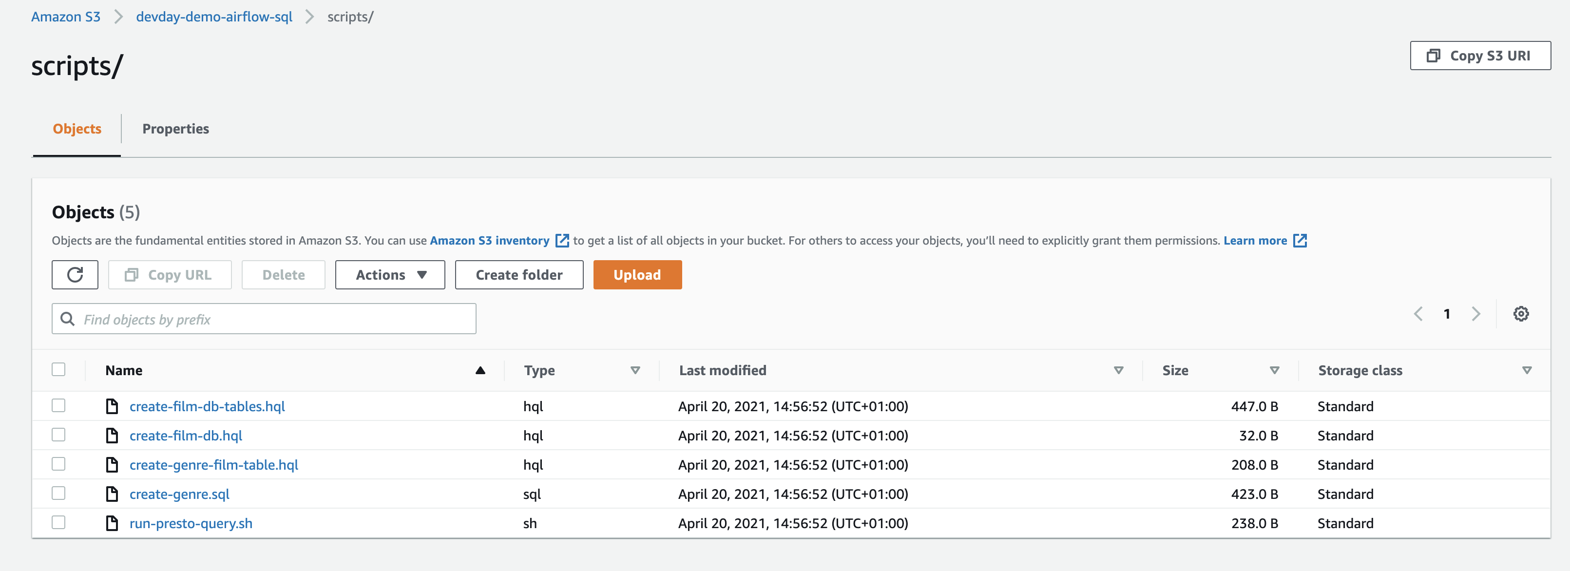Image resolution: width=1570 pixels, height=571 pixels.
Task: Sort by Last modified column arrow
Action: (x=1118, y=370)
